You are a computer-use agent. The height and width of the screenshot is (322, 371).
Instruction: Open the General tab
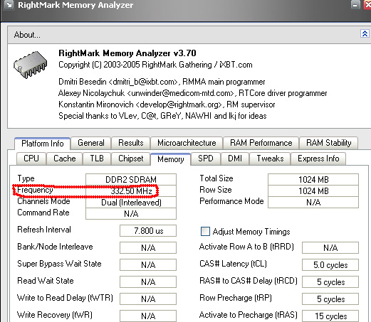click(x=91, y=143)
